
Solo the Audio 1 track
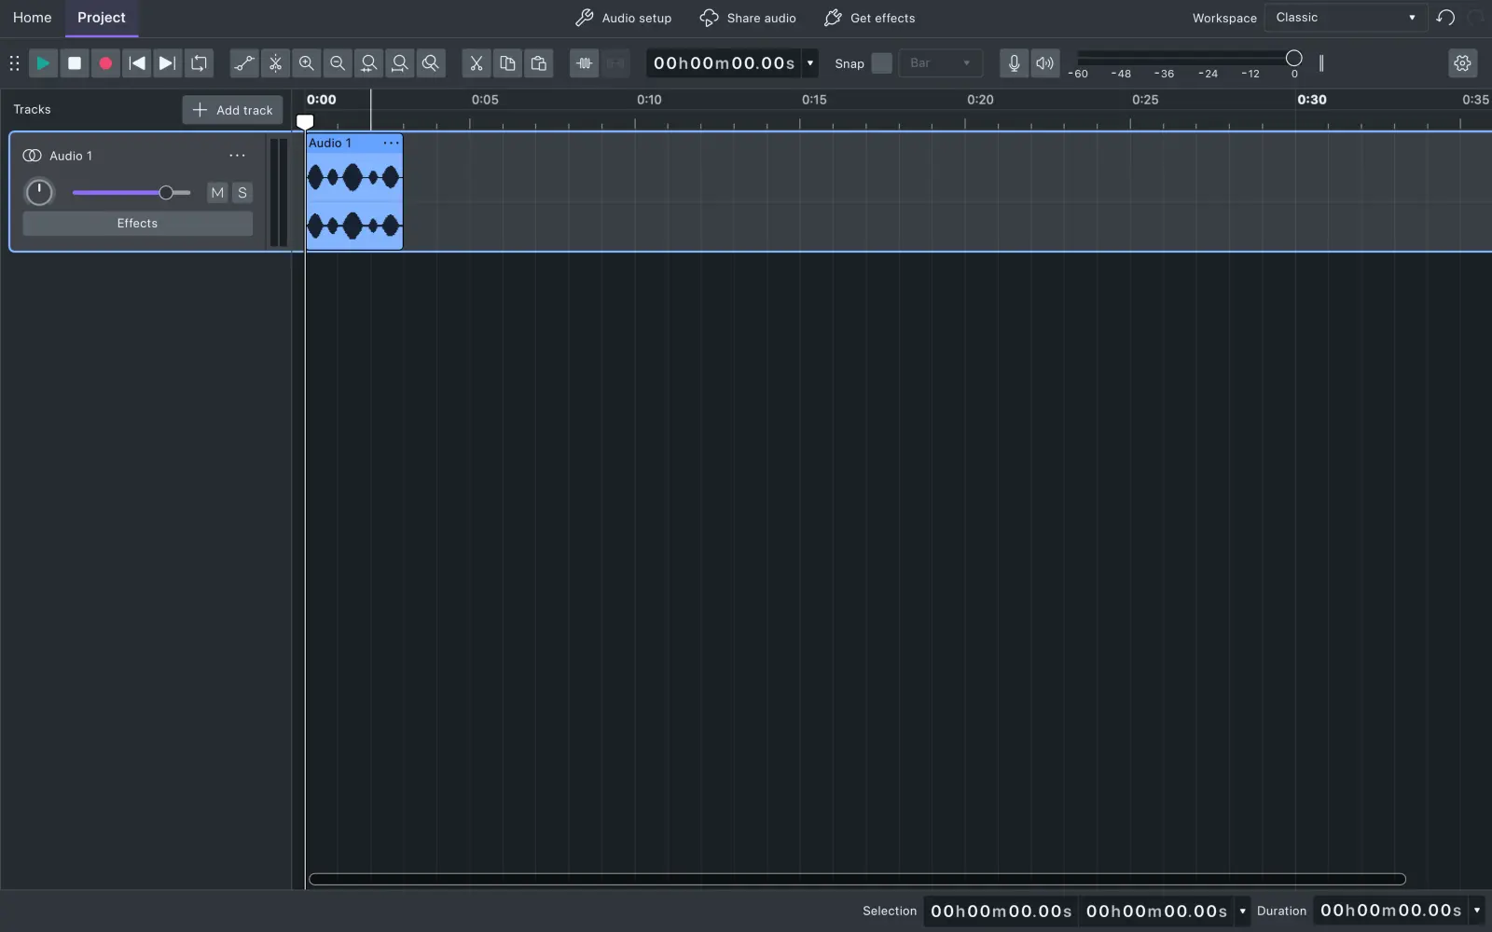(x=242, y=193)
